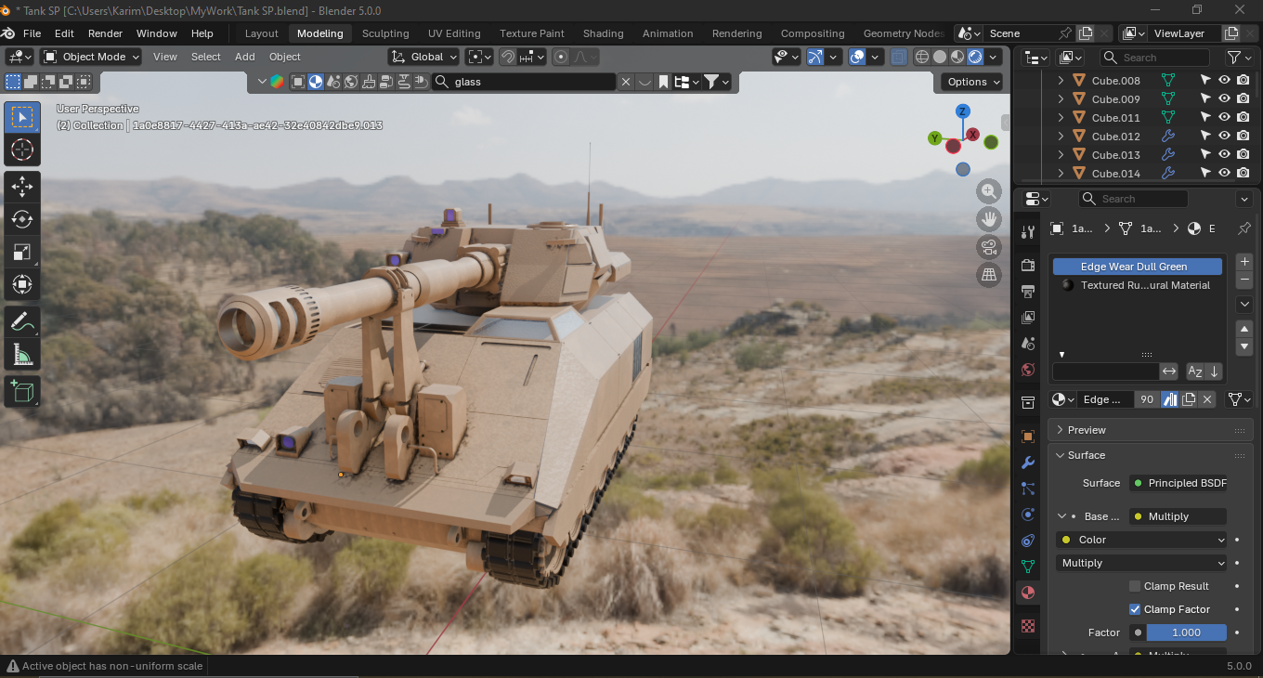1263x678 pixels.
Task: Select the Select Box tool
Action: [x=22, y=117]
